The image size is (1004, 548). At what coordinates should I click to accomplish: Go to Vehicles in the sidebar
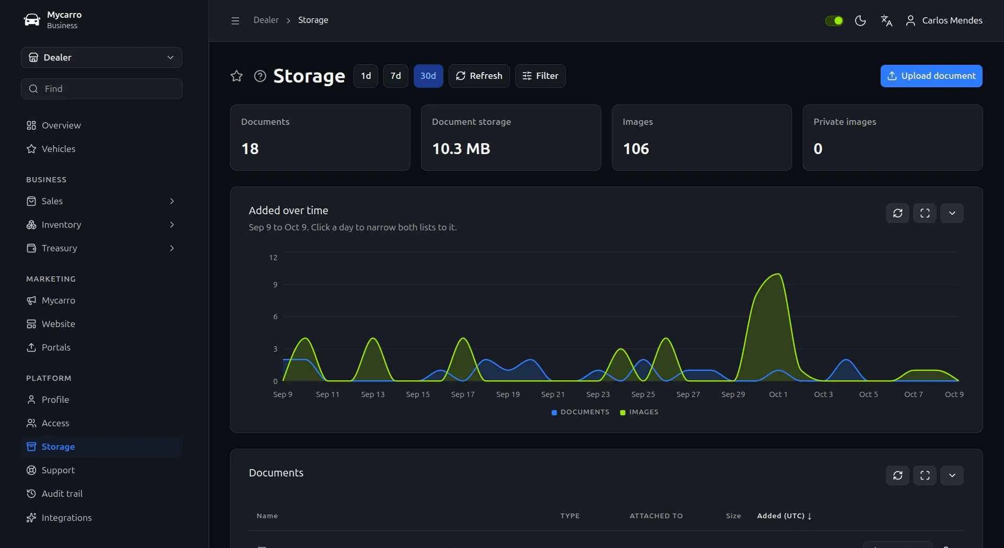(x=101, y=149)
